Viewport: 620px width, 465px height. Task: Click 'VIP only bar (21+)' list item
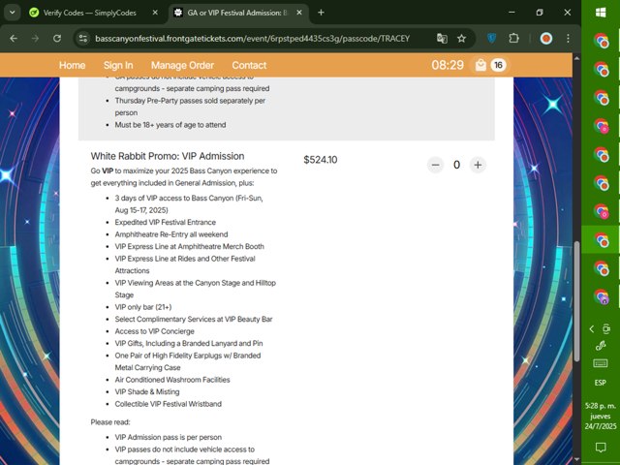click(x=143, y=307)
